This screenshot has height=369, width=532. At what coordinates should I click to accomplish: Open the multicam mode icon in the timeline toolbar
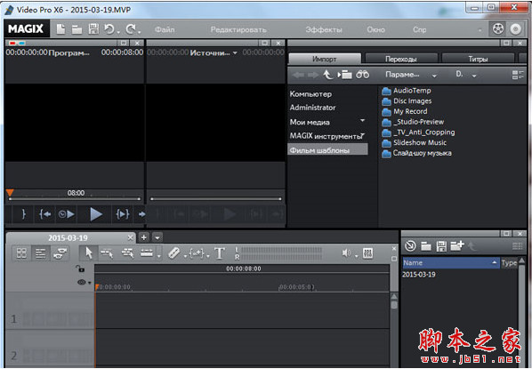point(60,253)
